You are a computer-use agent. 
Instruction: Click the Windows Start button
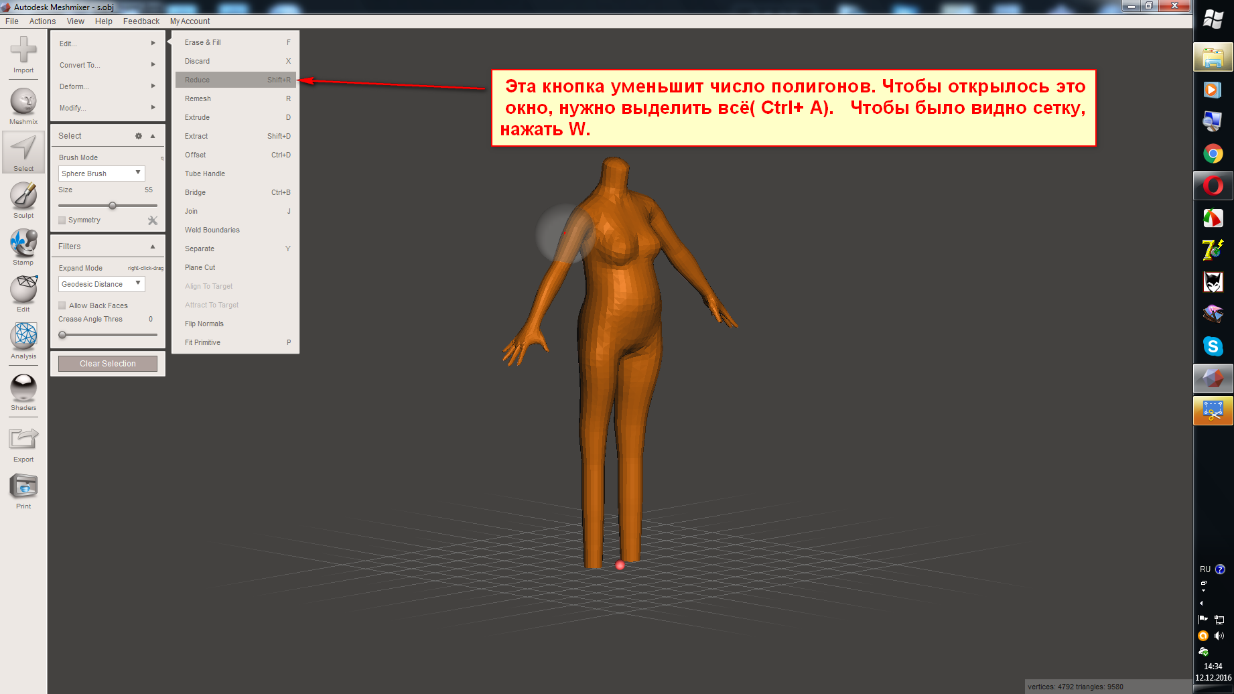pos(1213,19)
